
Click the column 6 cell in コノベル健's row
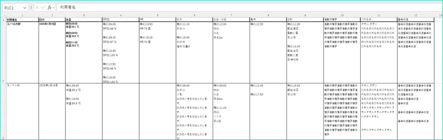point(195,111)
